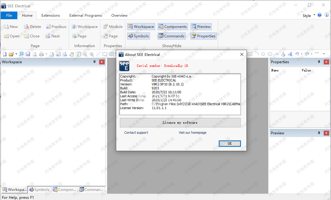Go to Previous page

[x=56, y=26]
